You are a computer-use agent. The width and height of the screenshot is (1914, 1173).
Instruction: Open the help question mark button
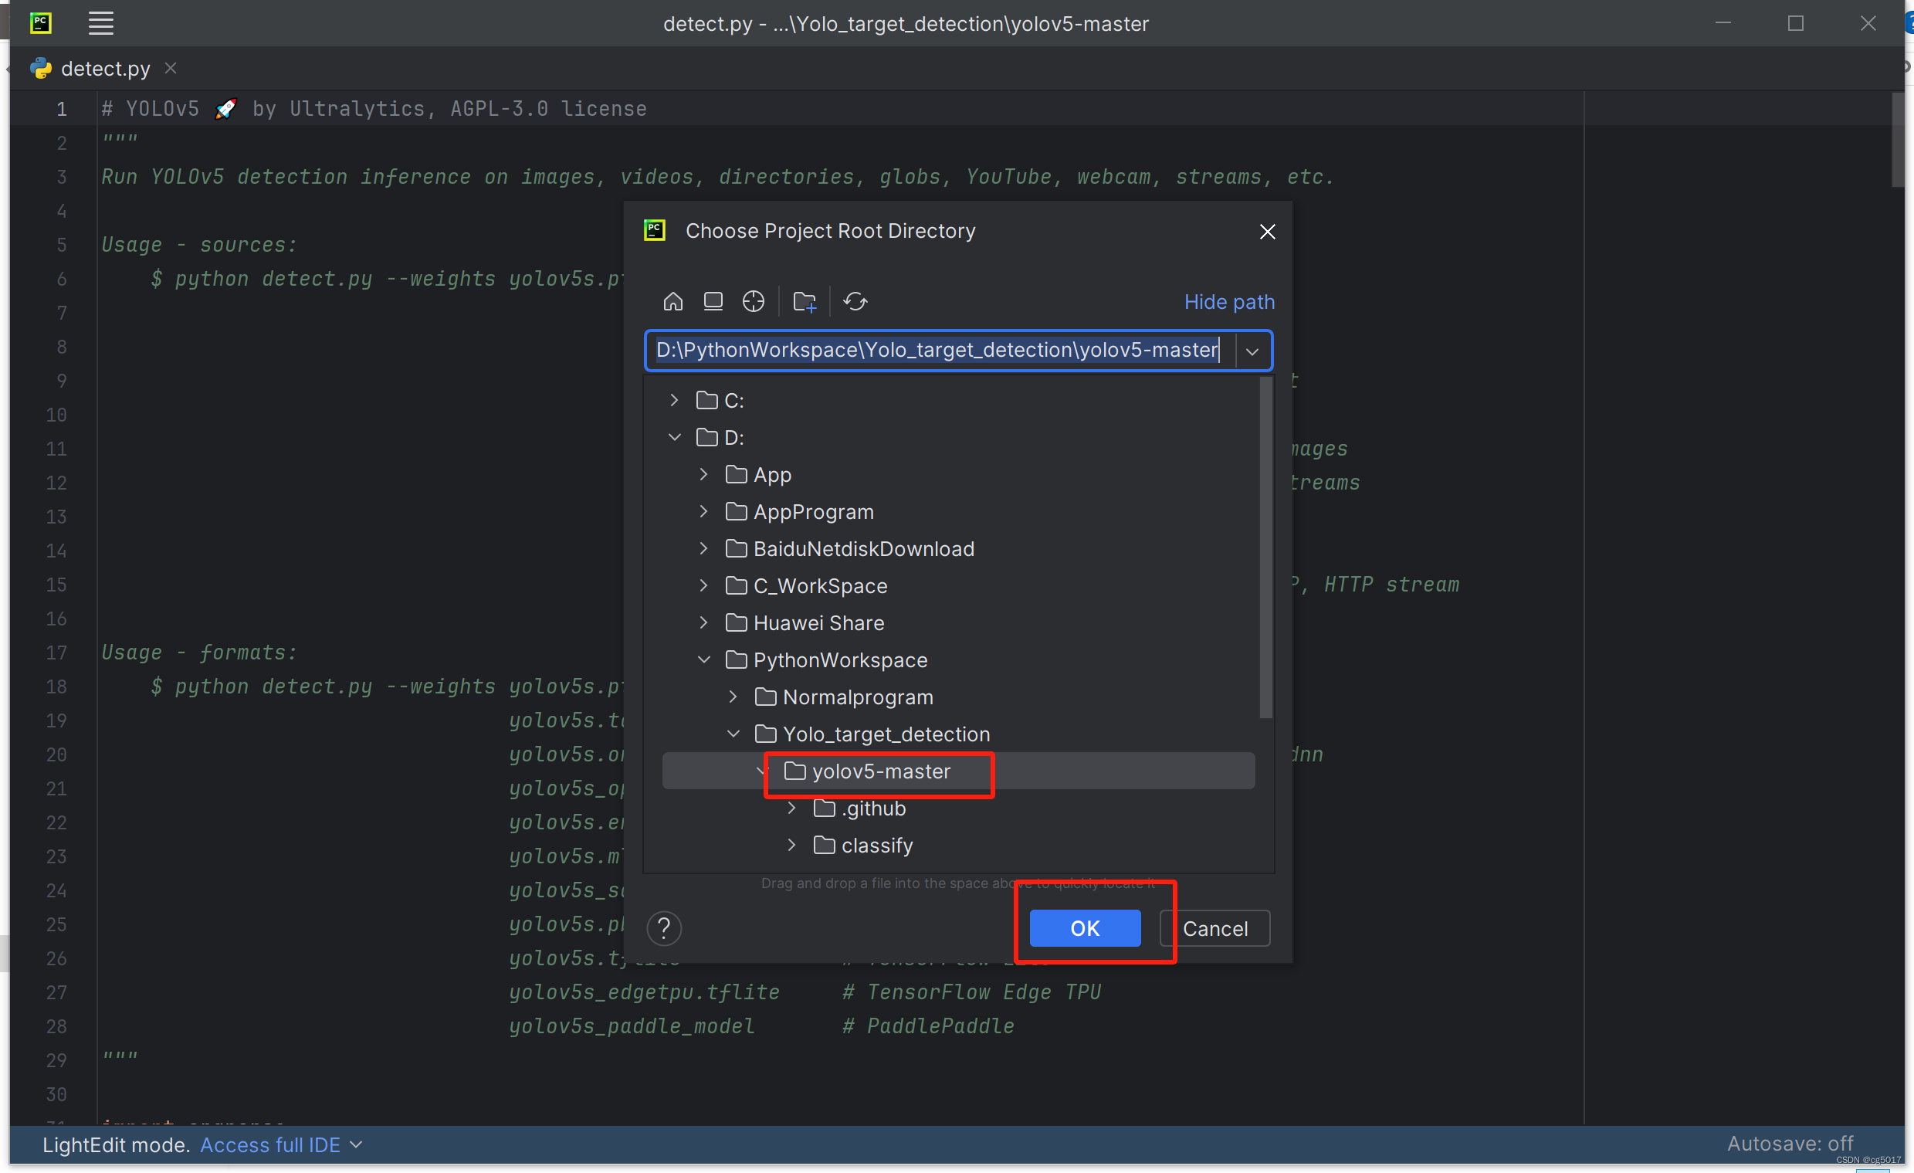(663, 928)
